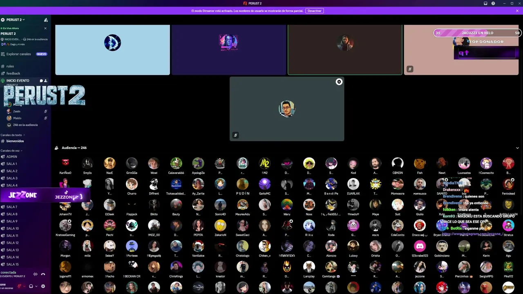
Task: Toggle the microphone mute button
Action: (x=19, y=286)
